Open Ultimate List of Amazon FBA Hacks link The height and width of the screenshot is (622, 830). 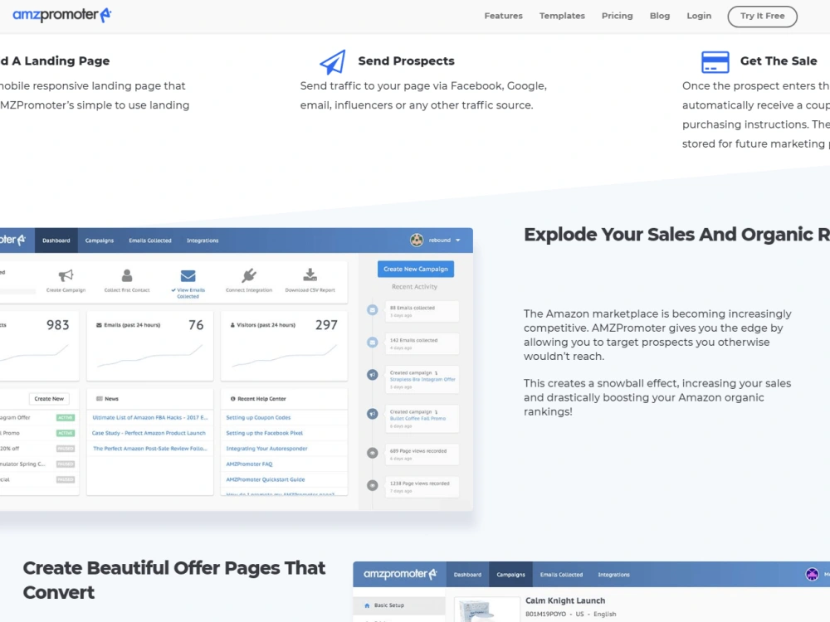pos(149,417)
